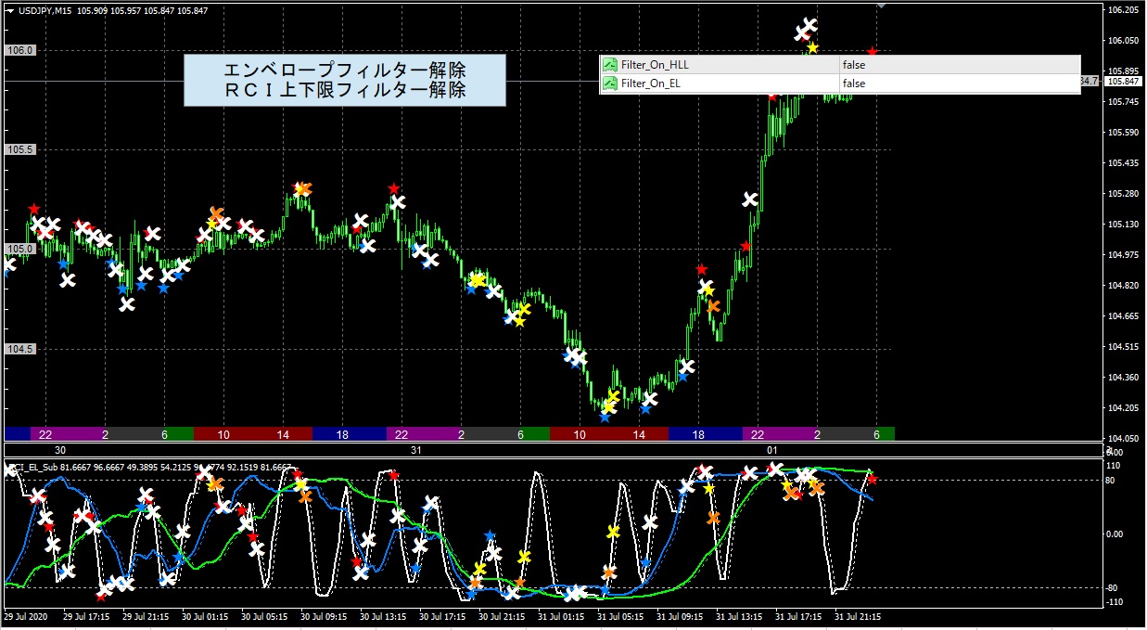Click the red star at the sub-window's right end
This screenshot has height=630, width=1147.
point(872,479)
